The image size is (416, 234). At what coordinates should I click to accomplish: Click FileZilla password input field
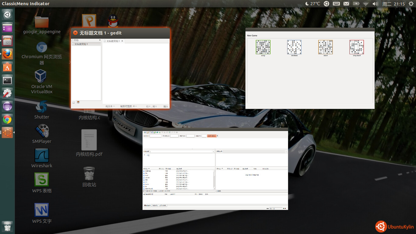click(x=190, y=136)
